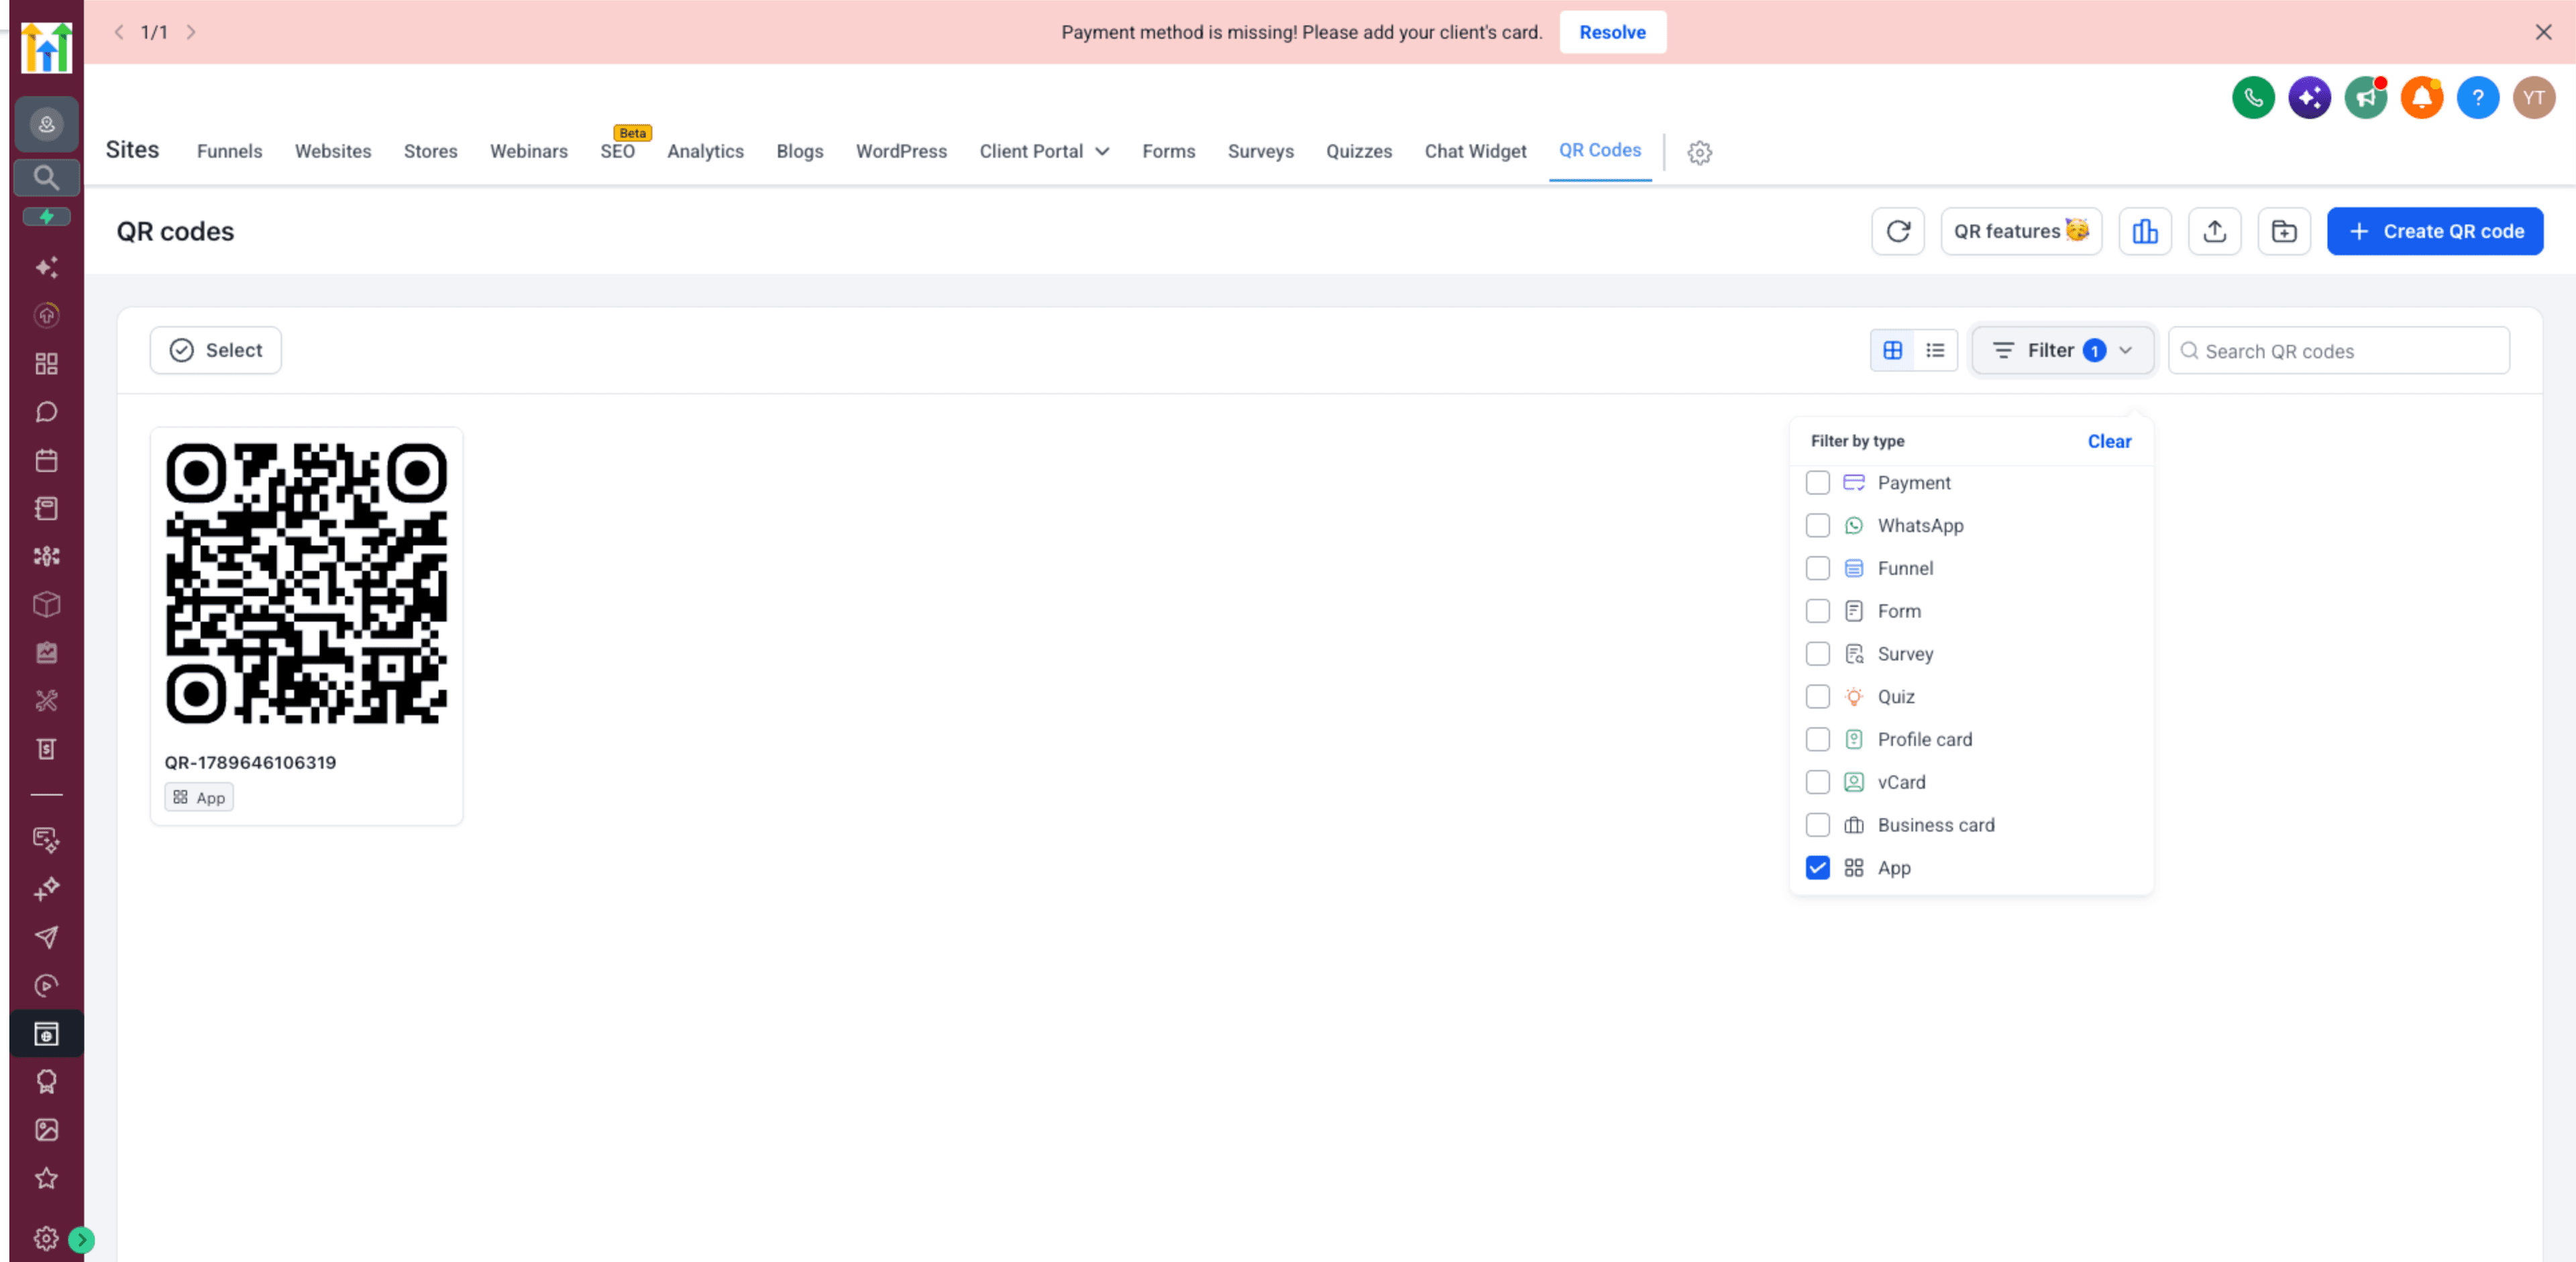Check the Payment filter checkbox

(1817, 483)
